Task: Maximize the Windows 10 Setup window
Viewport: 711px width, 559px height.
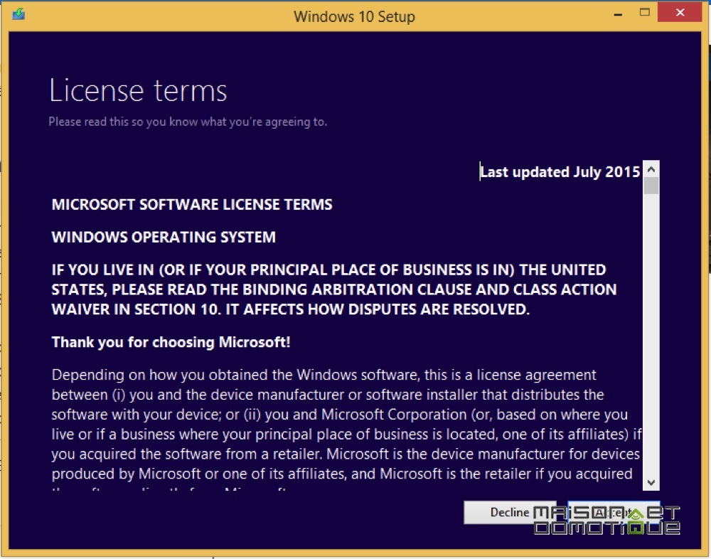Action: 644,13
